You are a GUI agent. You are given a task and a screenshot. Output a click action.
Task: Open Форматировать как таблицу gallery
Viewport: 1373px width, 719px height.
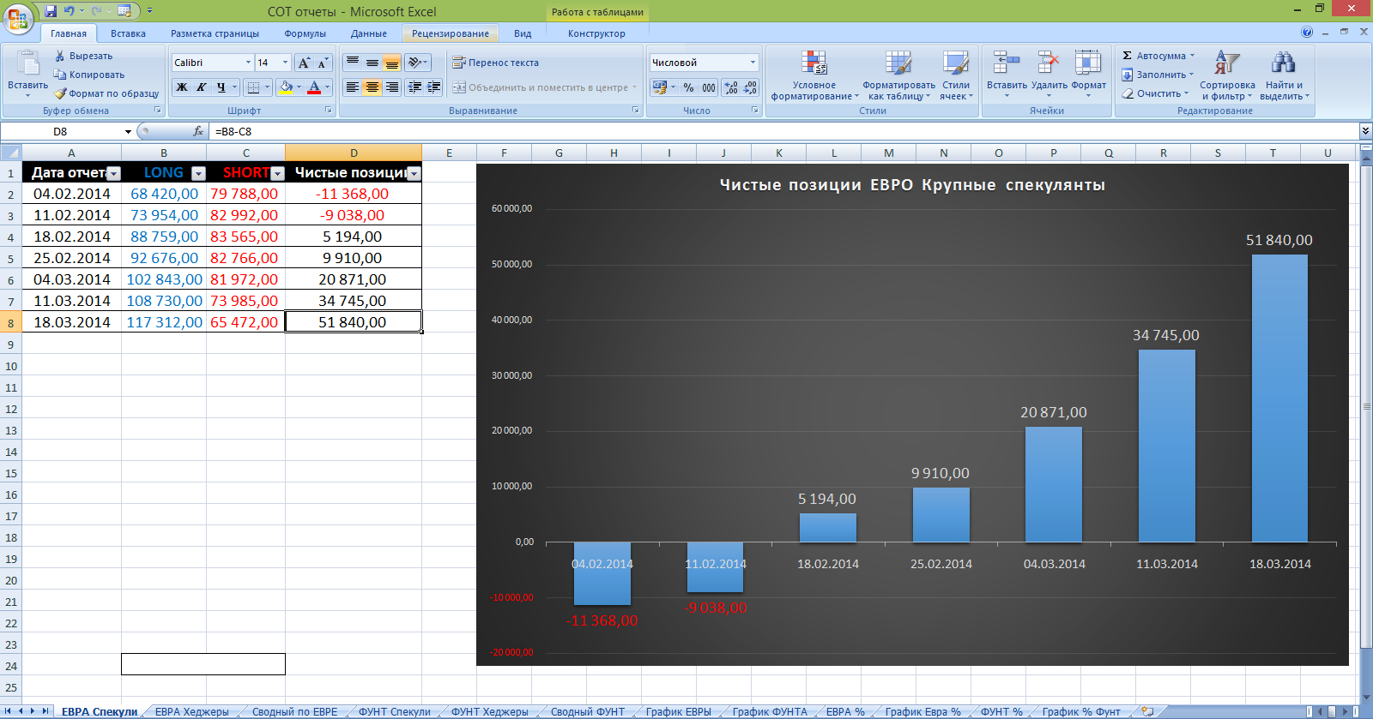(898, 75)
